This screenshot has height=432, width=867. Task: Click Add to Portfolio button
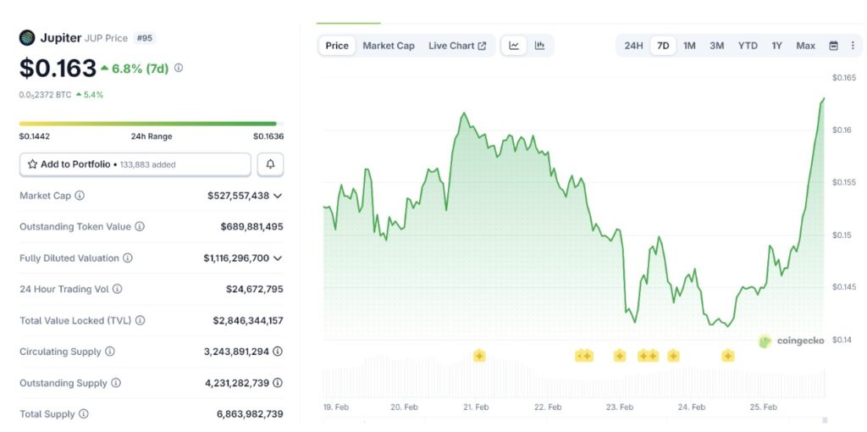click(135, 164)
